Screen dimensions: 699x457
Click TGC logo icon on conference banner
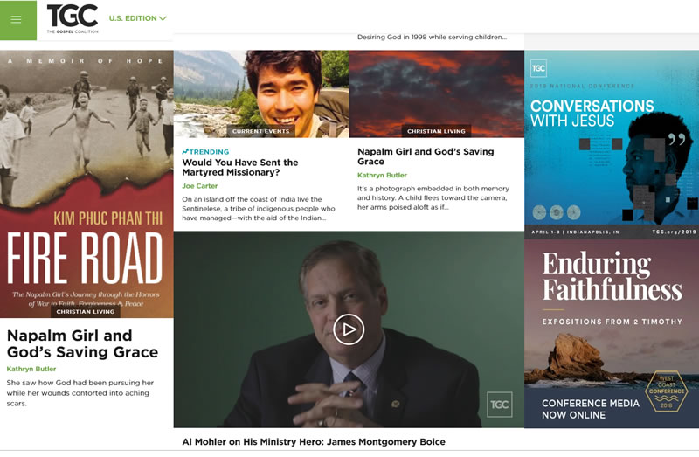click(539, 67)
